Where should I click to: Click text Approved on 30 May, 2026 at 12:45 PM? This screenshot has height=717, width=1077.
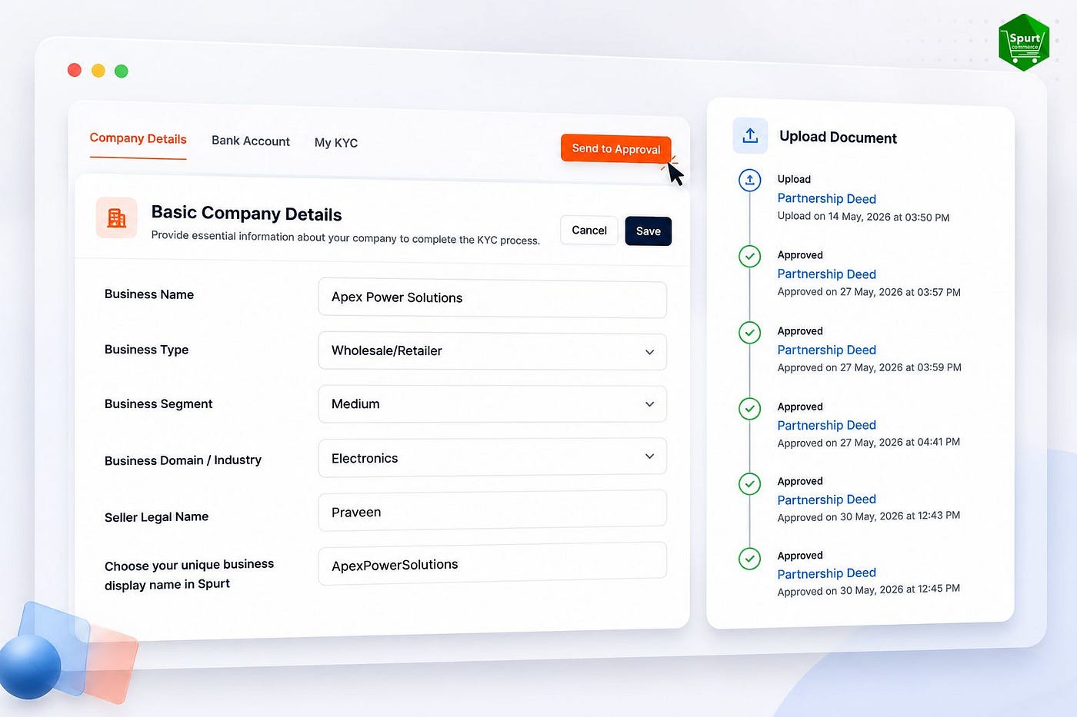869,590
